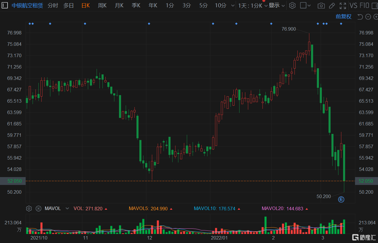Image resolution: width=378 pixels, height=243 pixels.
Task: Switch to 周K weekly chart tab
Action: pos(102,6)
